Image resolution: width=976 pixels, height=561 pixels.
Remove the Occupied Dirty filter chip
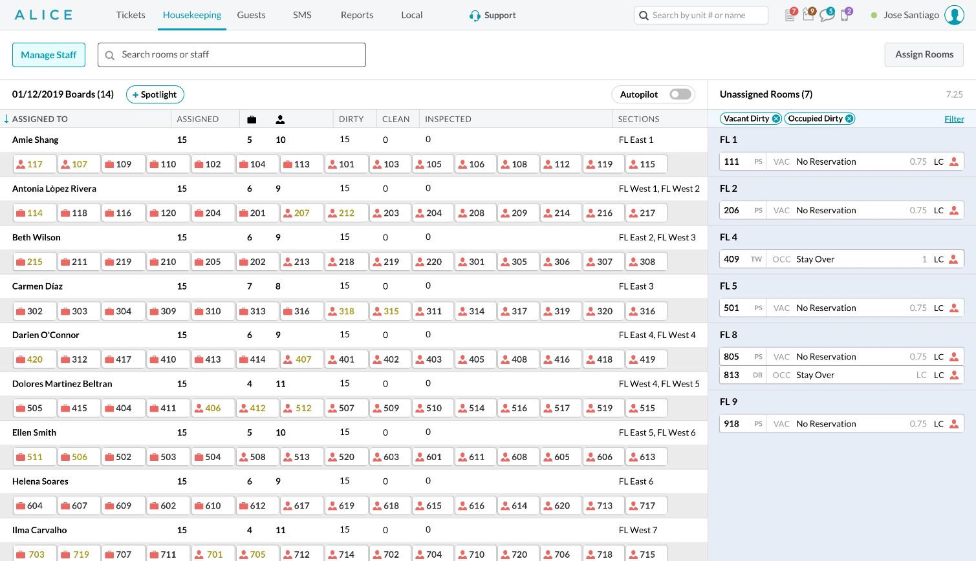point(849,118)
